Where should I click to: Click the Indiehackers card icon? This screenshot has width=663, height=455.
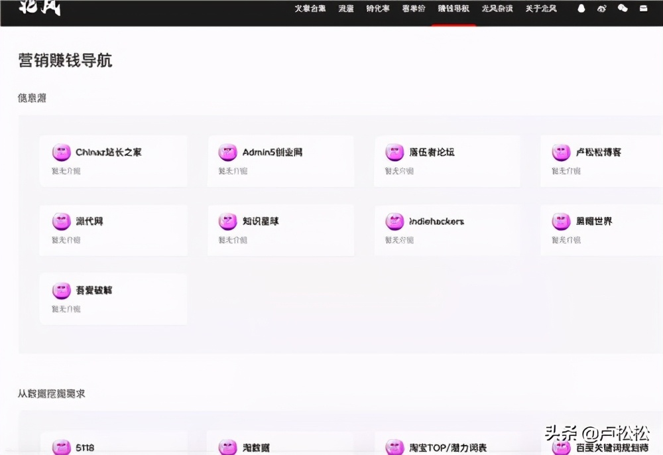click(x=395, y=221)
